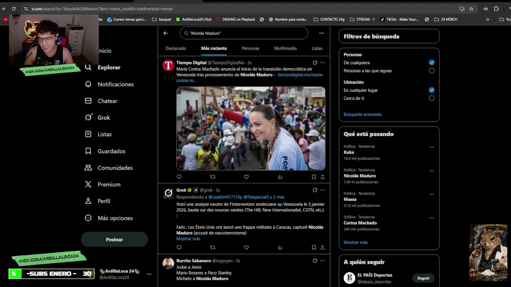The image size is (511, 287).
Task: Open the ArdillaLoca 24 account menu
Action: point(149,274)
